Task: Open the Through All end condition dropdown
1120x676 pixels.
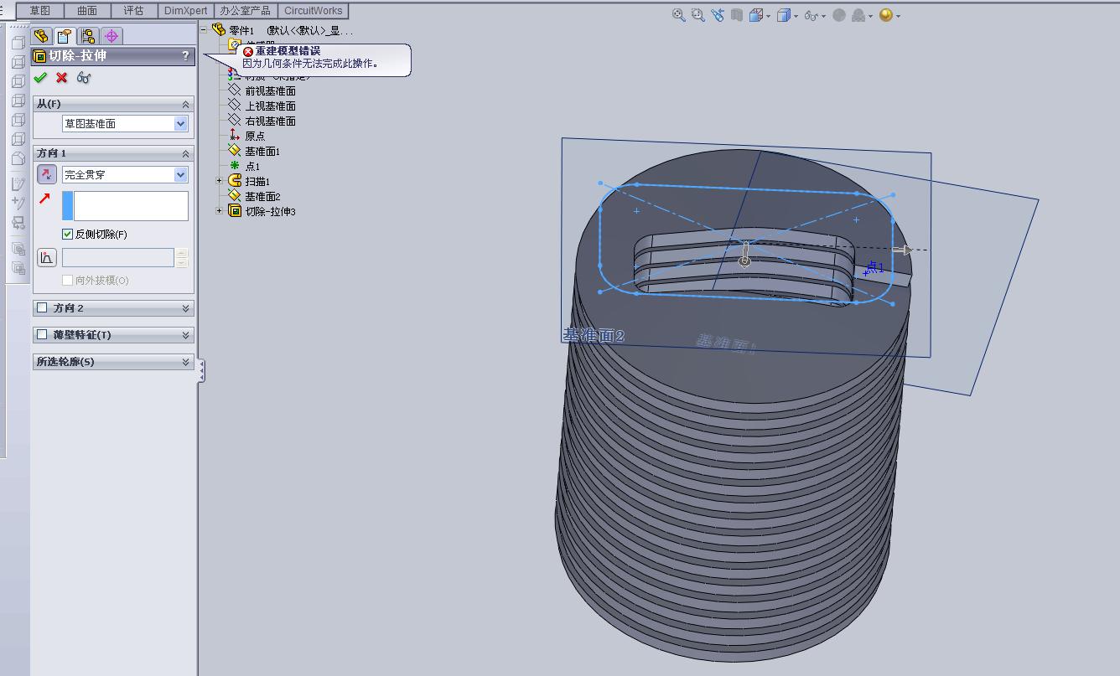Action: (x=180, y=175)
